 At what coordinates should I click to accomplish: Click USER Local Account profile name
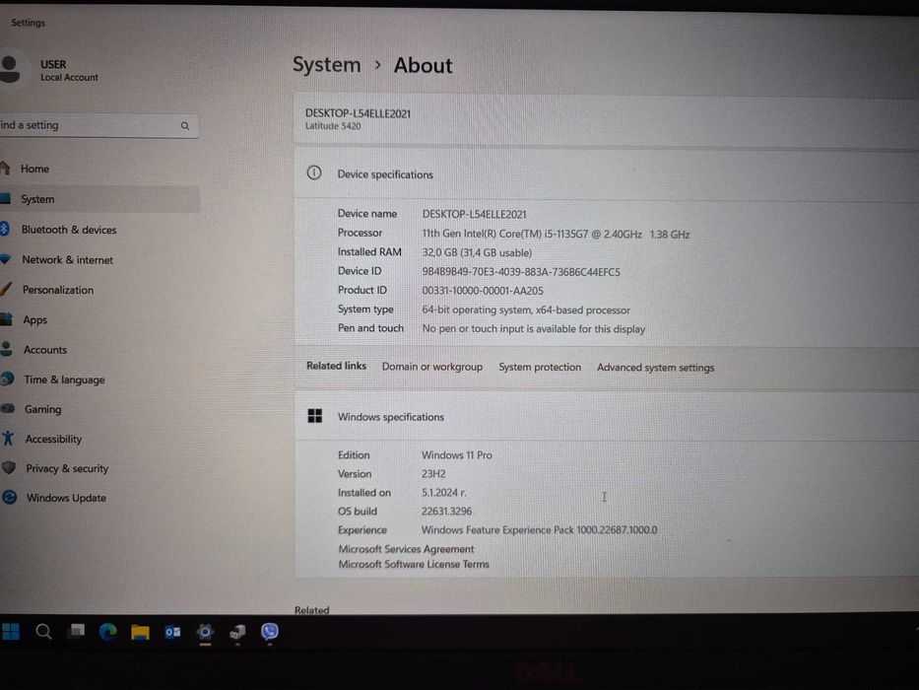pyautogui.click(x=69, y=70)
